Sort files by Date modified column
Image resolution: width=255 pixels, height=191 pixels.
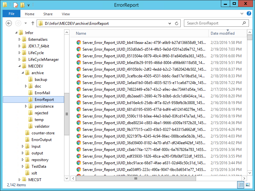tap(222, 33)
